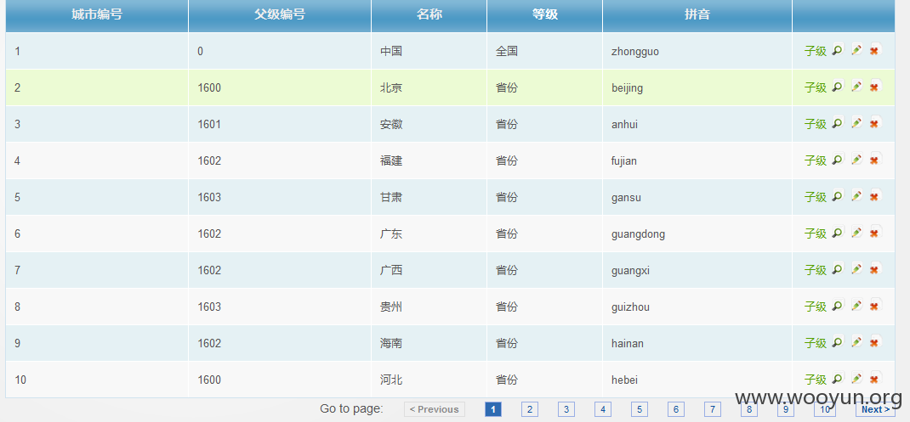910x422 pixels.
Task: Jump to page 4
Action: (602, 409)
